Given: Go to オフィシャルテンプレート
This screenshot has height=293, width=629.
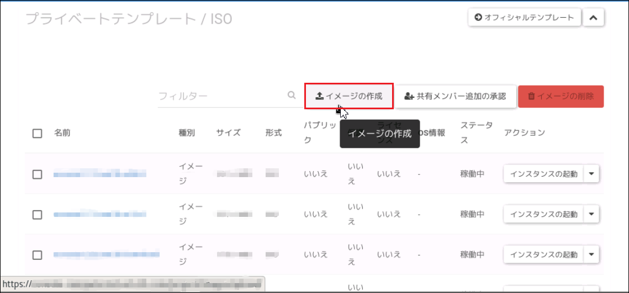Looking at the screenshot, I should pos(524,18).
